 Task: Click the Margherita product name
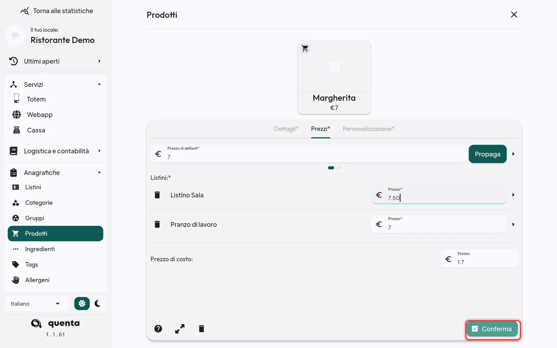(334, 98)
